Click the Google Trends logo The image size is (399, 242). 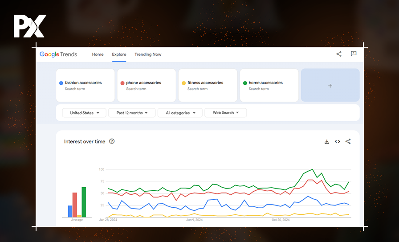[x=58, y=54]
